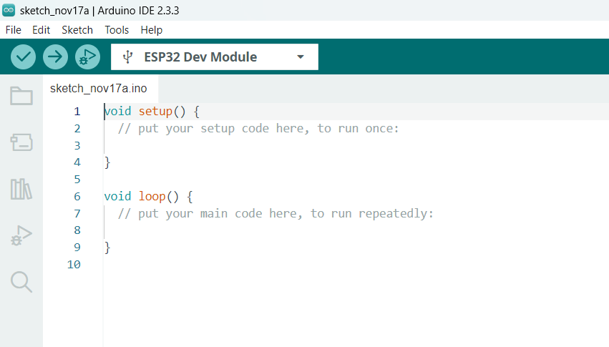Click the Verify checkmark button
The height and width of the screenshot is (347, 609).
[x=24, y=57]
